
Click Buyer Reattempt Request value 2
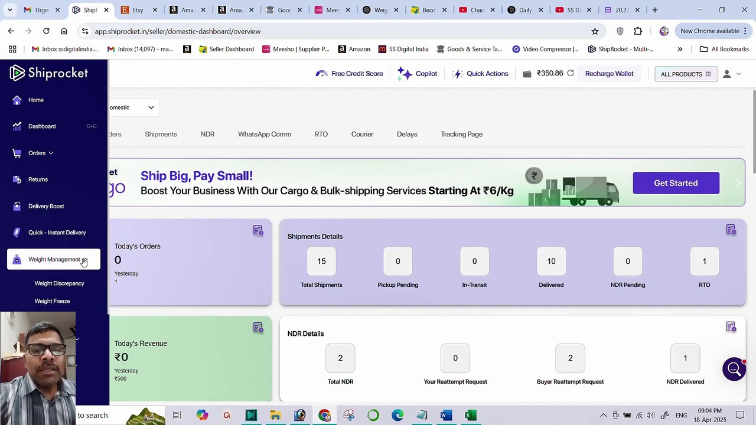(x=570, y=358)
